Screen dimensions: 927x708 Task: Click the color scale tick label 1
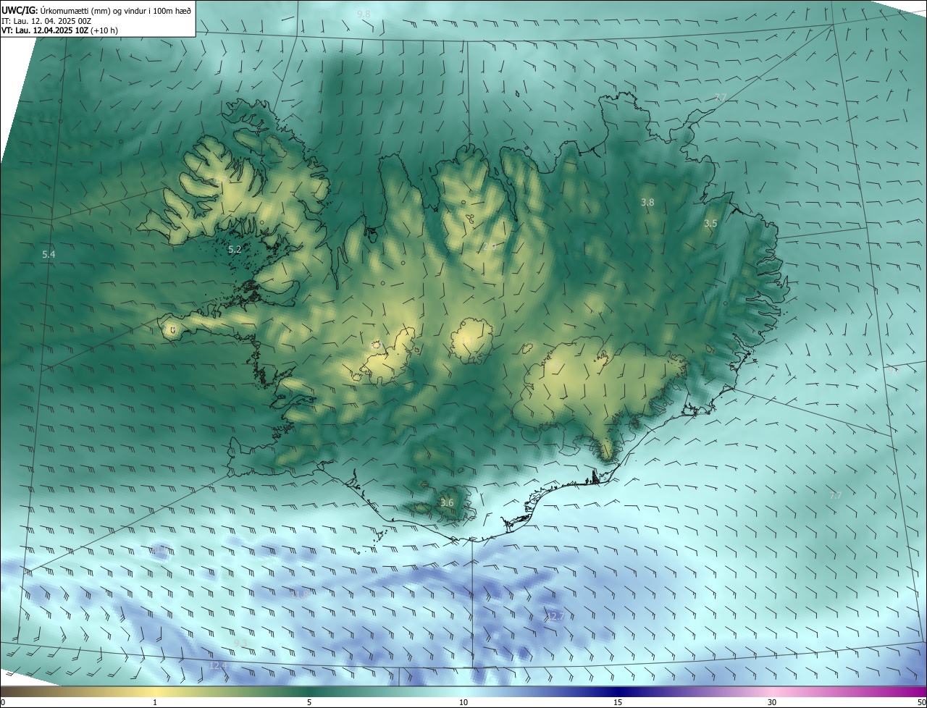(x=155, y=702)
